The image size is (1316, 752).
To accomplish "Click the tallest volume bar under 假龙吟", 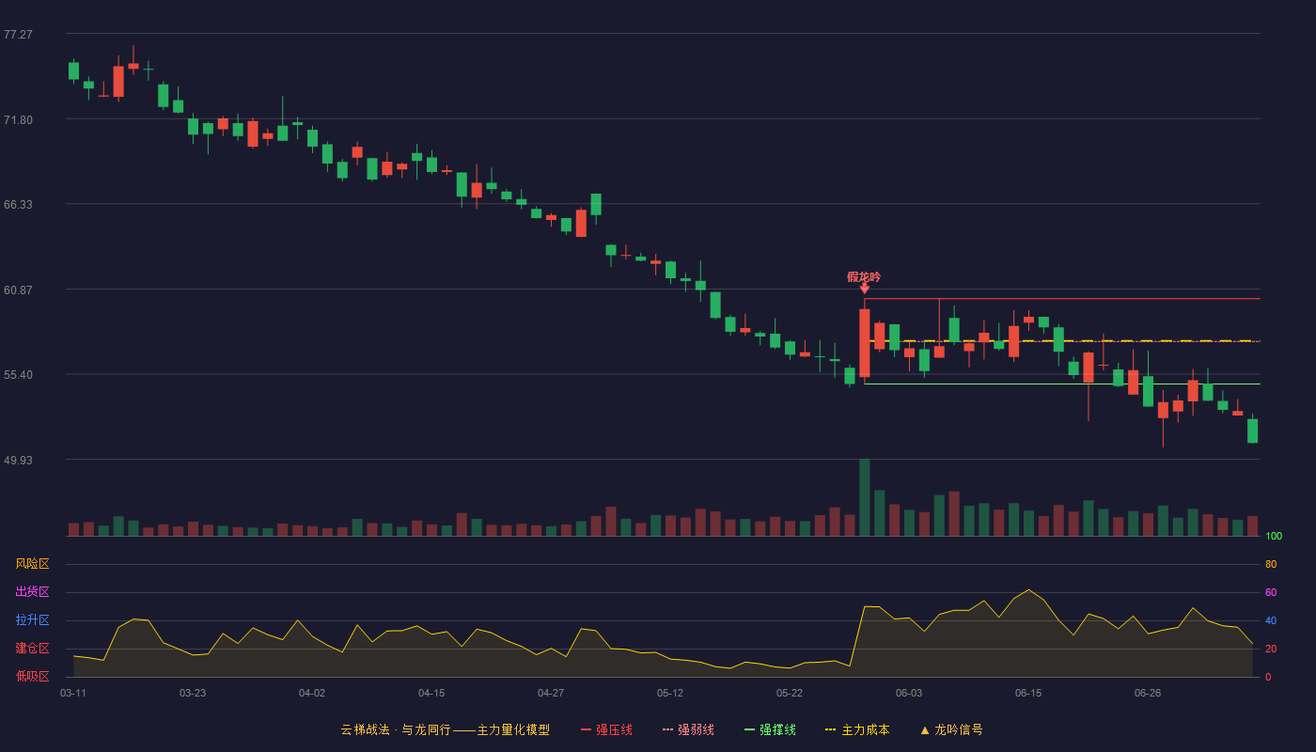I will click(864, 497).
